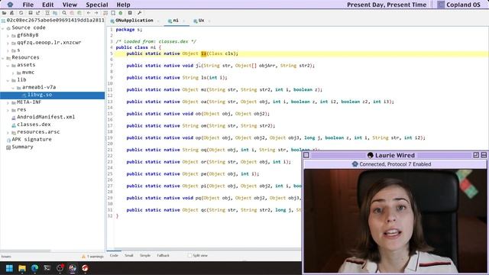Viewport: 489px width, 275px height.
Task: Click the round taskbar icon with red badge
Action: click(60, 268)
